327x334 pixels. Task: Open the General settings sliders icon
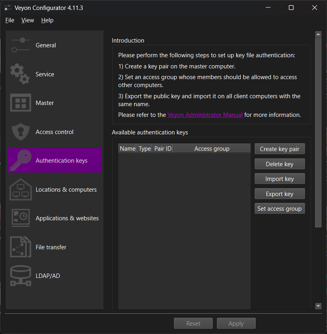[x=21, y=45]
